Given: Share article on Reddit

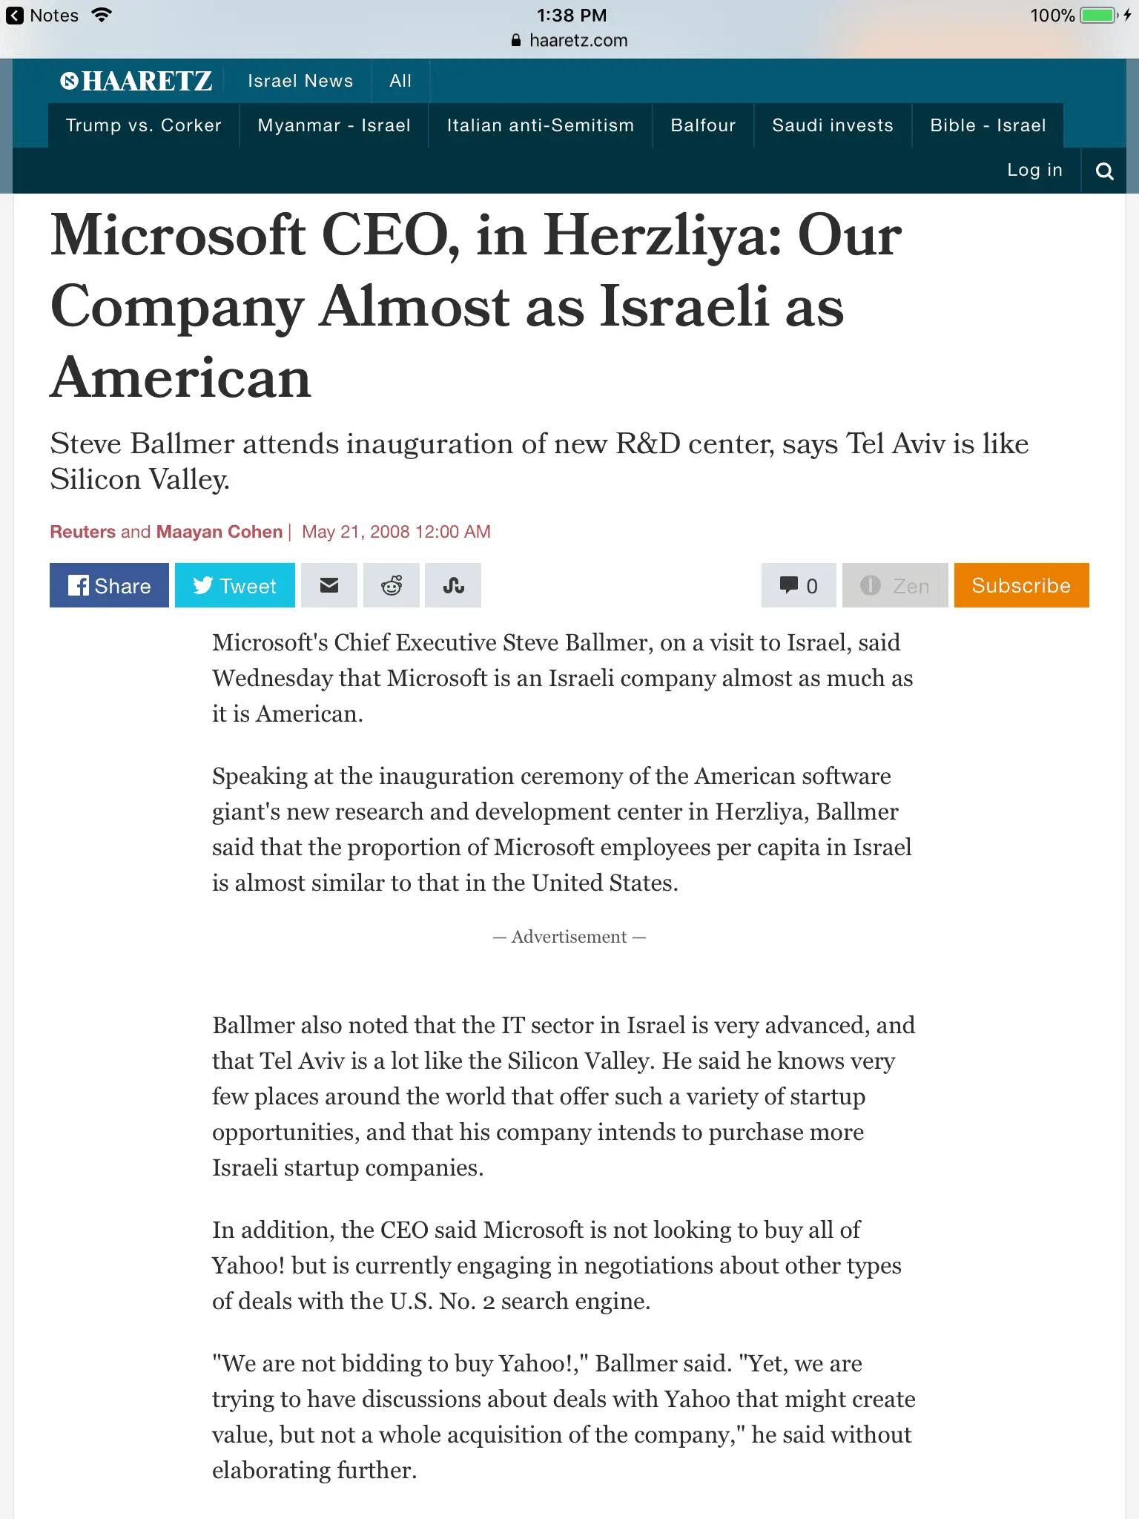Looking at the screenshot, I should pyautogui.click(x=392, y=586).
